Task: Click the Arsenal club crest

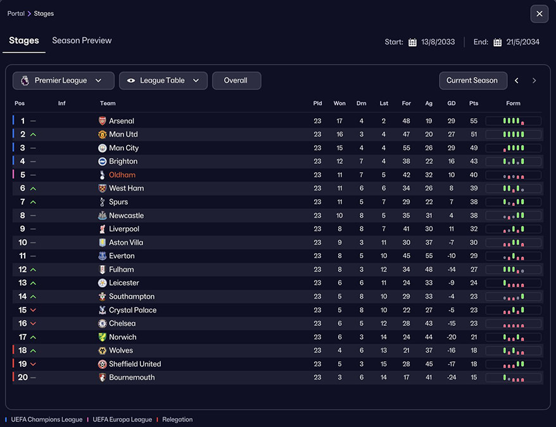Action: point(102,121)
